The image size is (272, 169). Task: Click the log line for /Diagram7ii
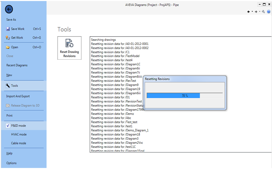coord(115,73)
